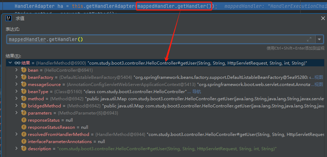Screen dimensions: 327x157
Task: Select the responseStatus = null row
Action: tap(165, 120)
